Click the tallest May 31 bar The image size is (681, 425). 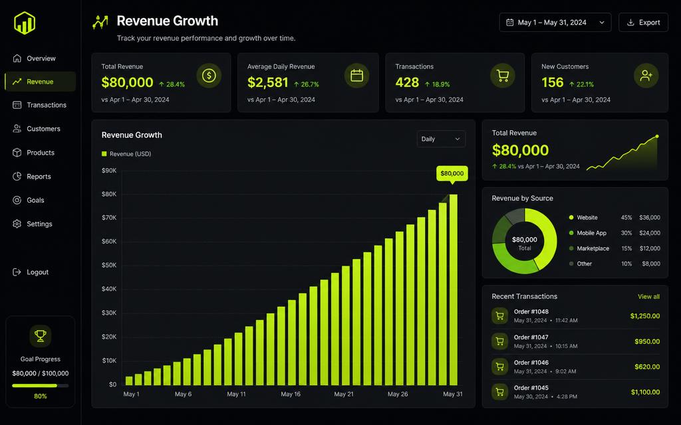coord(453,290)
